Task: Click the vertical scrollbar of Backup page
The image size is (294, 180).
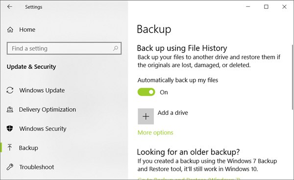Action: (293, 77)
